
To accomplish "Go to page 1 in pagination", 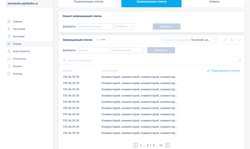I will pyautogui.click(x=141, y=145).
